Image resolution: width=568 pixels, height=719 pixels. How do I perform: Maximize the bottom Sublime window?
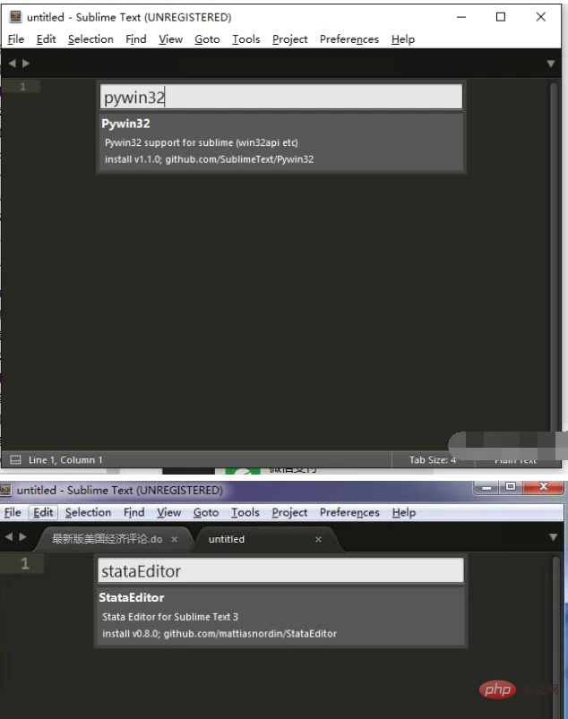coord(510,487)
